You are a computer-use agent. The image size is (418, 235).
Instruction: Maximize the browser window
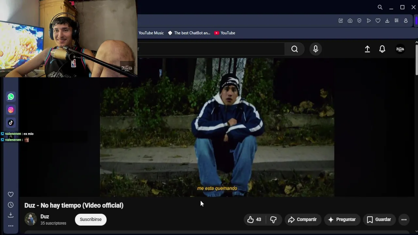pyautogui.click(x=402, y=7)
